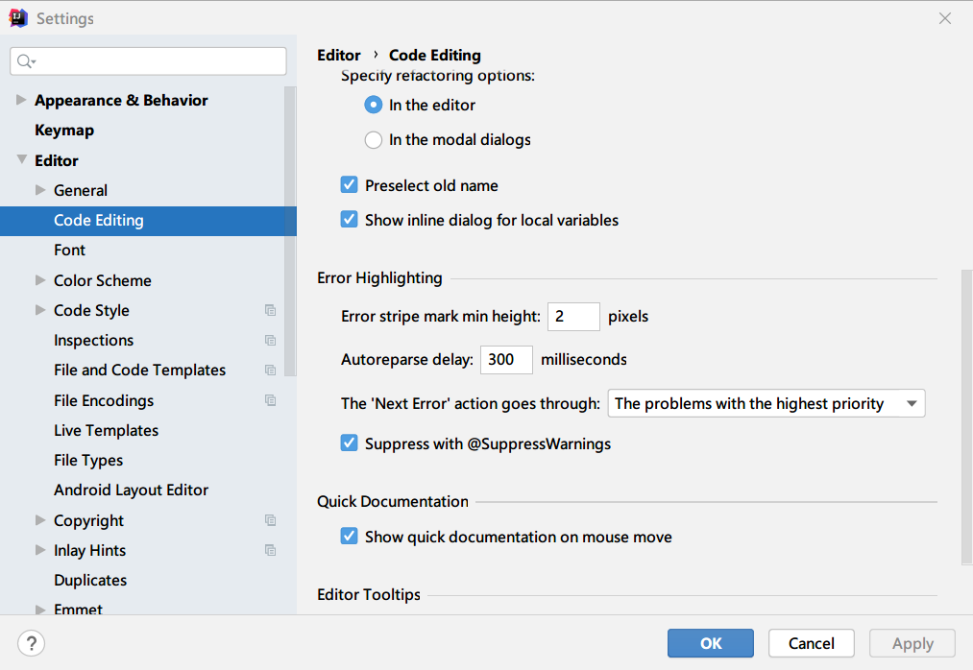973x670 pixels.
Task: Expand the Appearance & Behavior tree node
Action: pyautogui.click(x=21, y=100)
